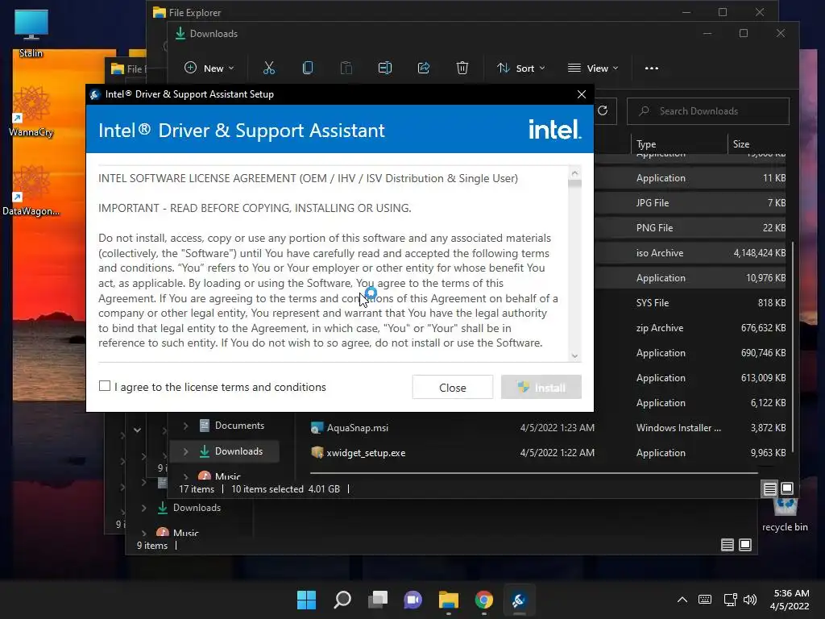This screenshot has width=825, height=619.
Task: Click the Downloads window title icon
Action: point(180,34)
